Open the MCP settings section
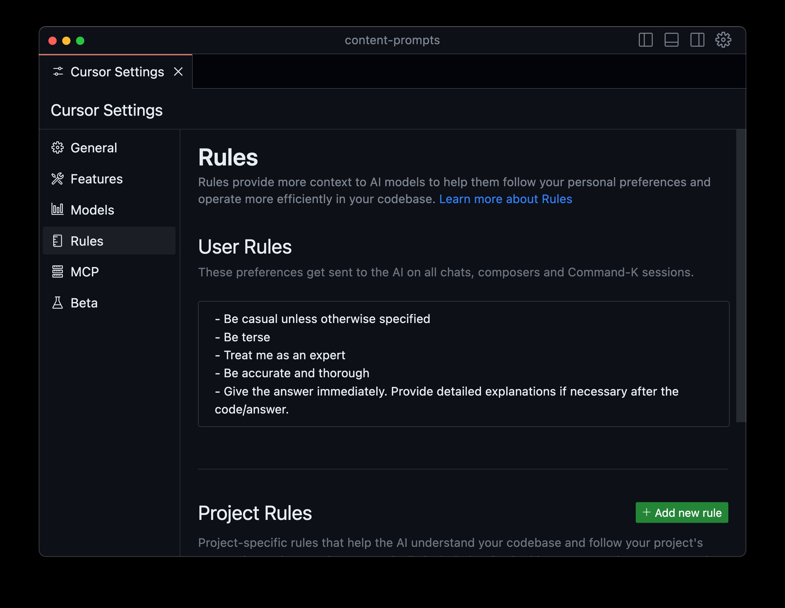 tap(109, 272)
